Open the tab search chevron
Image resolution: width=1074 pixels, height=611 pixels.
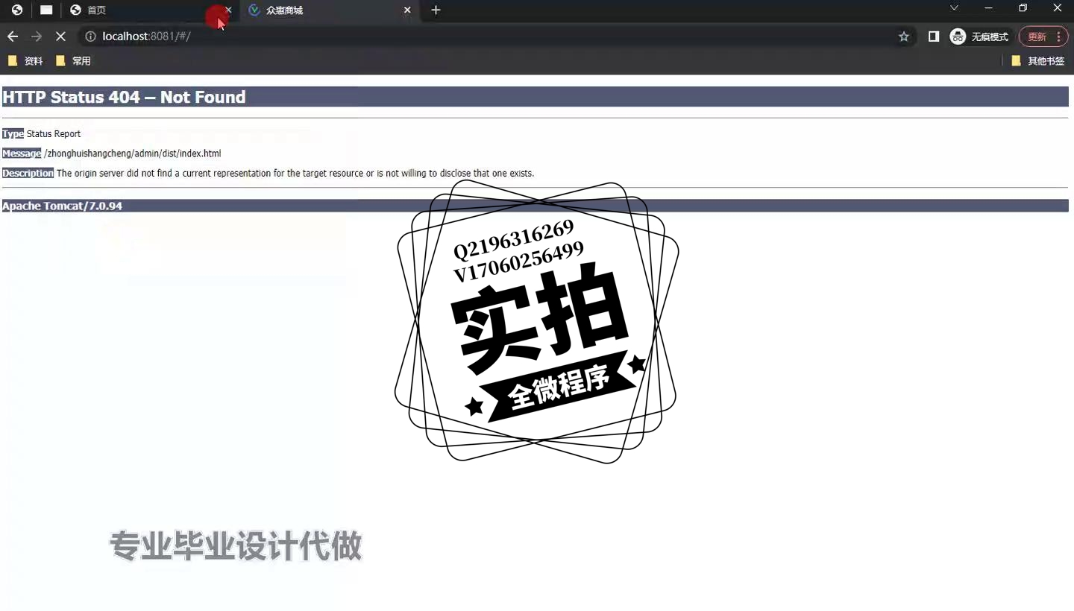[x=954, y=8]
